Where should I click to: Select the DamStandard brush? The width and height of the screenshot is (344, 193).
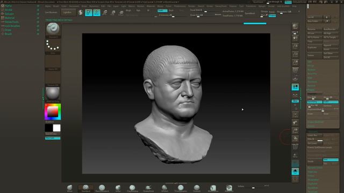point(102,188)
